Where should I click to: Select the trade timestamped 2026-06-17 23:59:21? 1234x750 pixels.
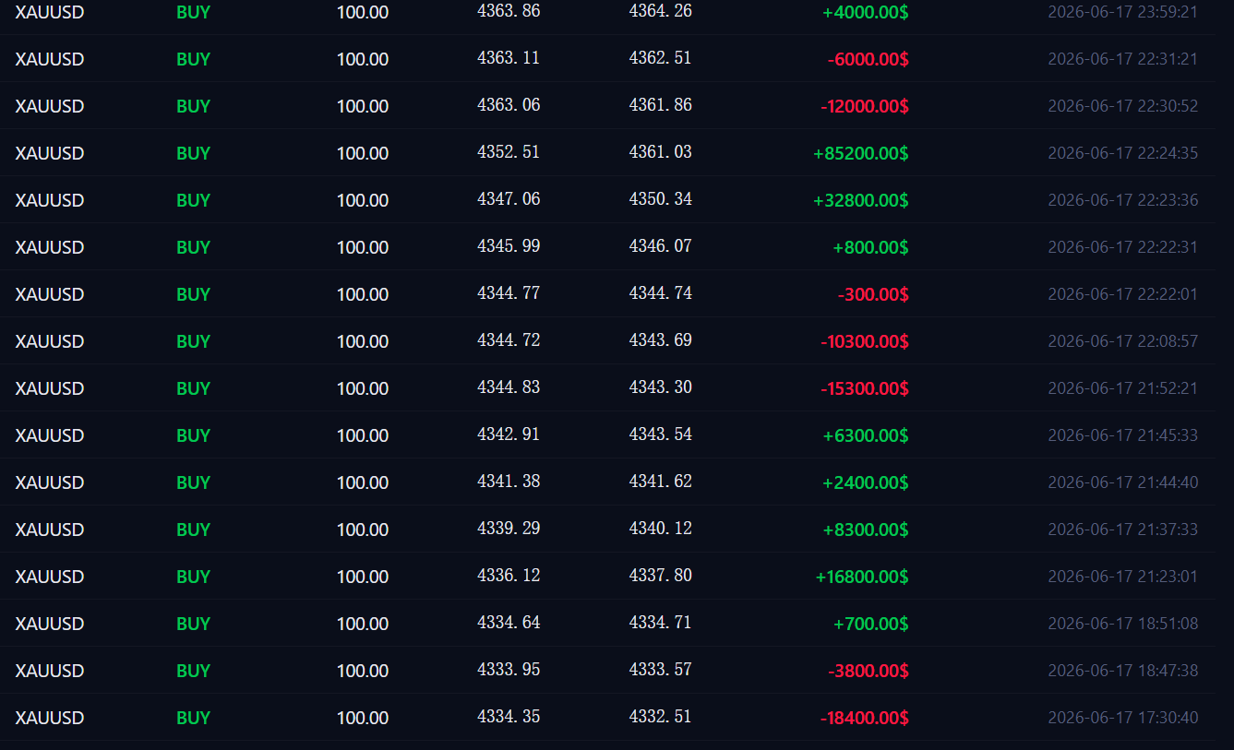pos(607,13)
